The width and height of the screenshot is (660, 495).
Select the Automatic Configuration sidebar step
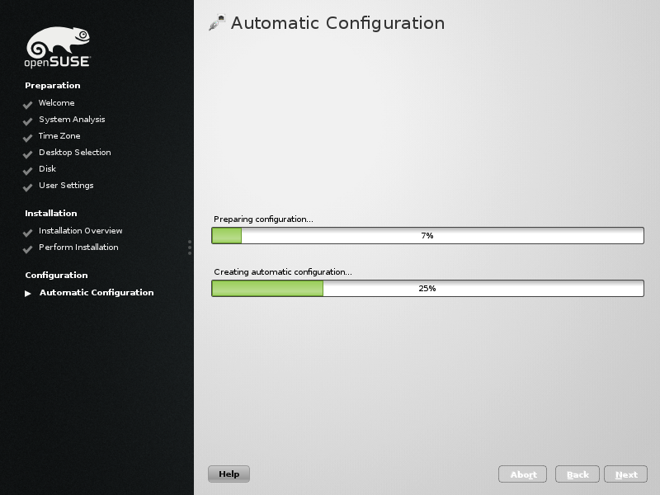coord(96,293)
